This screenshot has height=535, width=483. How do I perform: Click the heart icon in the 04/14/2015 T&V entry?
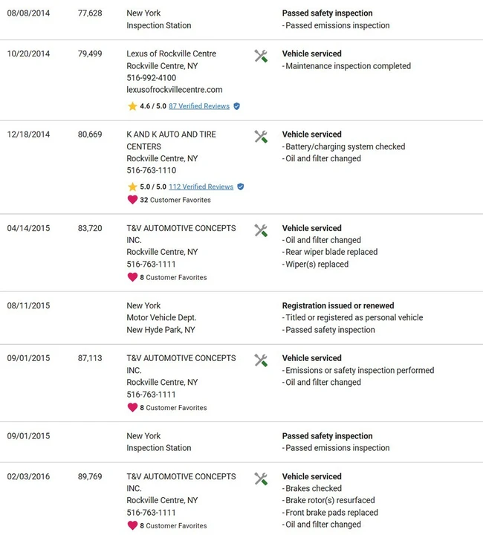(x=132, y=277)
